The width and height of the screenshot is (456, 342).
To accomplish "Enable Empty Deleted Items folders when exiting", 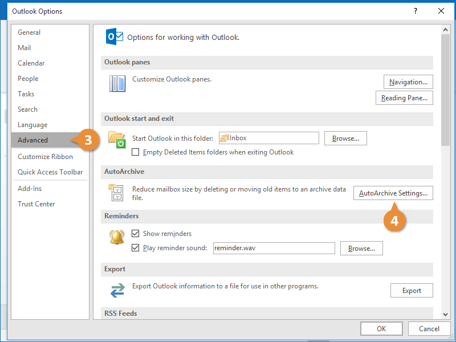I will click(x=135, y=152).
